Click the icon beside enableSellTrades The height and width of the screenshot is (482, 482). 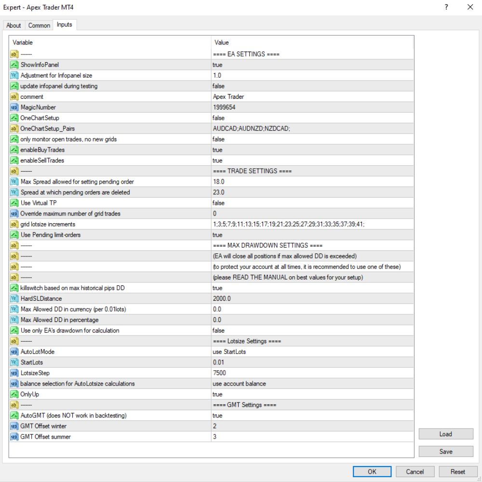pos(14,161)
